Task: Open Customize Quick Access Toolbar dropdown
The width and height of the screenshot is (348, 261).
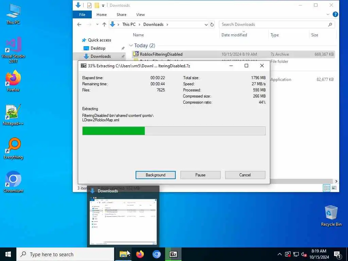Action: (x=103, y=5)
